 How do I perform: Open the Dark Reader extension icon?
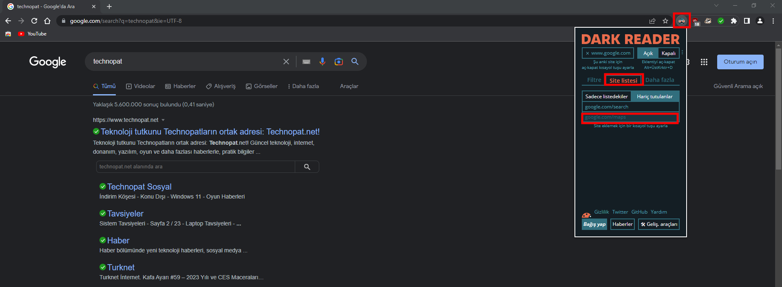(x=681, y=21)
